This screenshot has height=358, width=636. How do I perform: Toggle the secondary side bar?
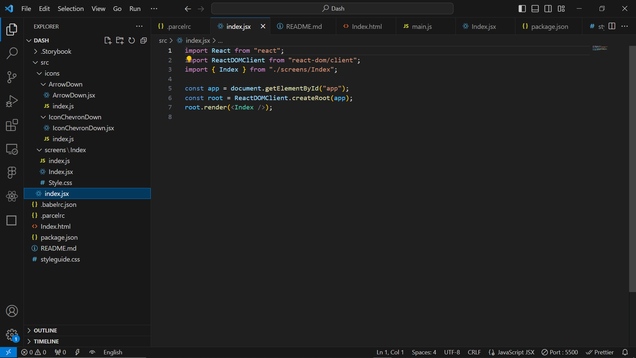548,9
